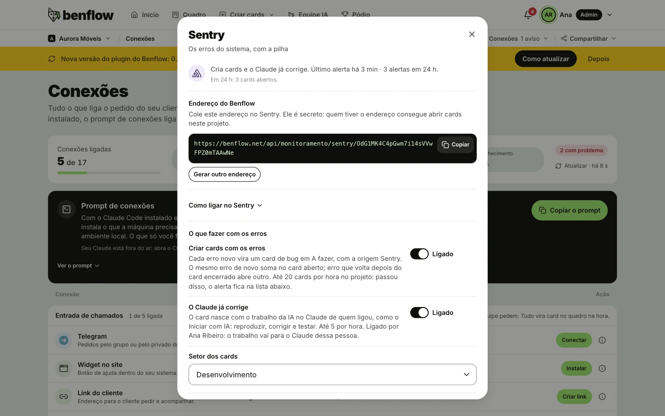Click Conexões breadcrumb link
The width and height of the screenshot is (665, 416).
click(x=140, y=38)
